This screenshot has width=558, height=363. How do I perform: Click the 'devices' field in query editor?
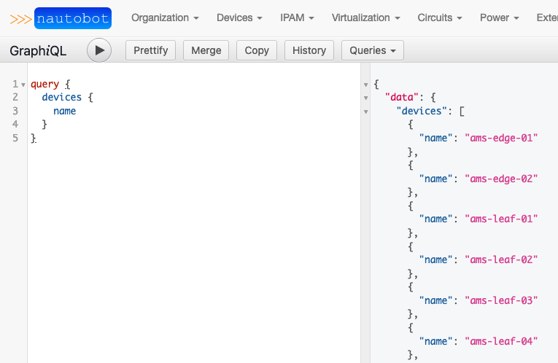[x=62, y=97]
